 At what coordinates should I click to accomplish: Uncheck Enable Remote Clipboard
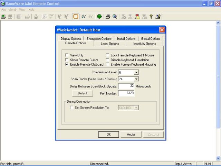(67, 64)
